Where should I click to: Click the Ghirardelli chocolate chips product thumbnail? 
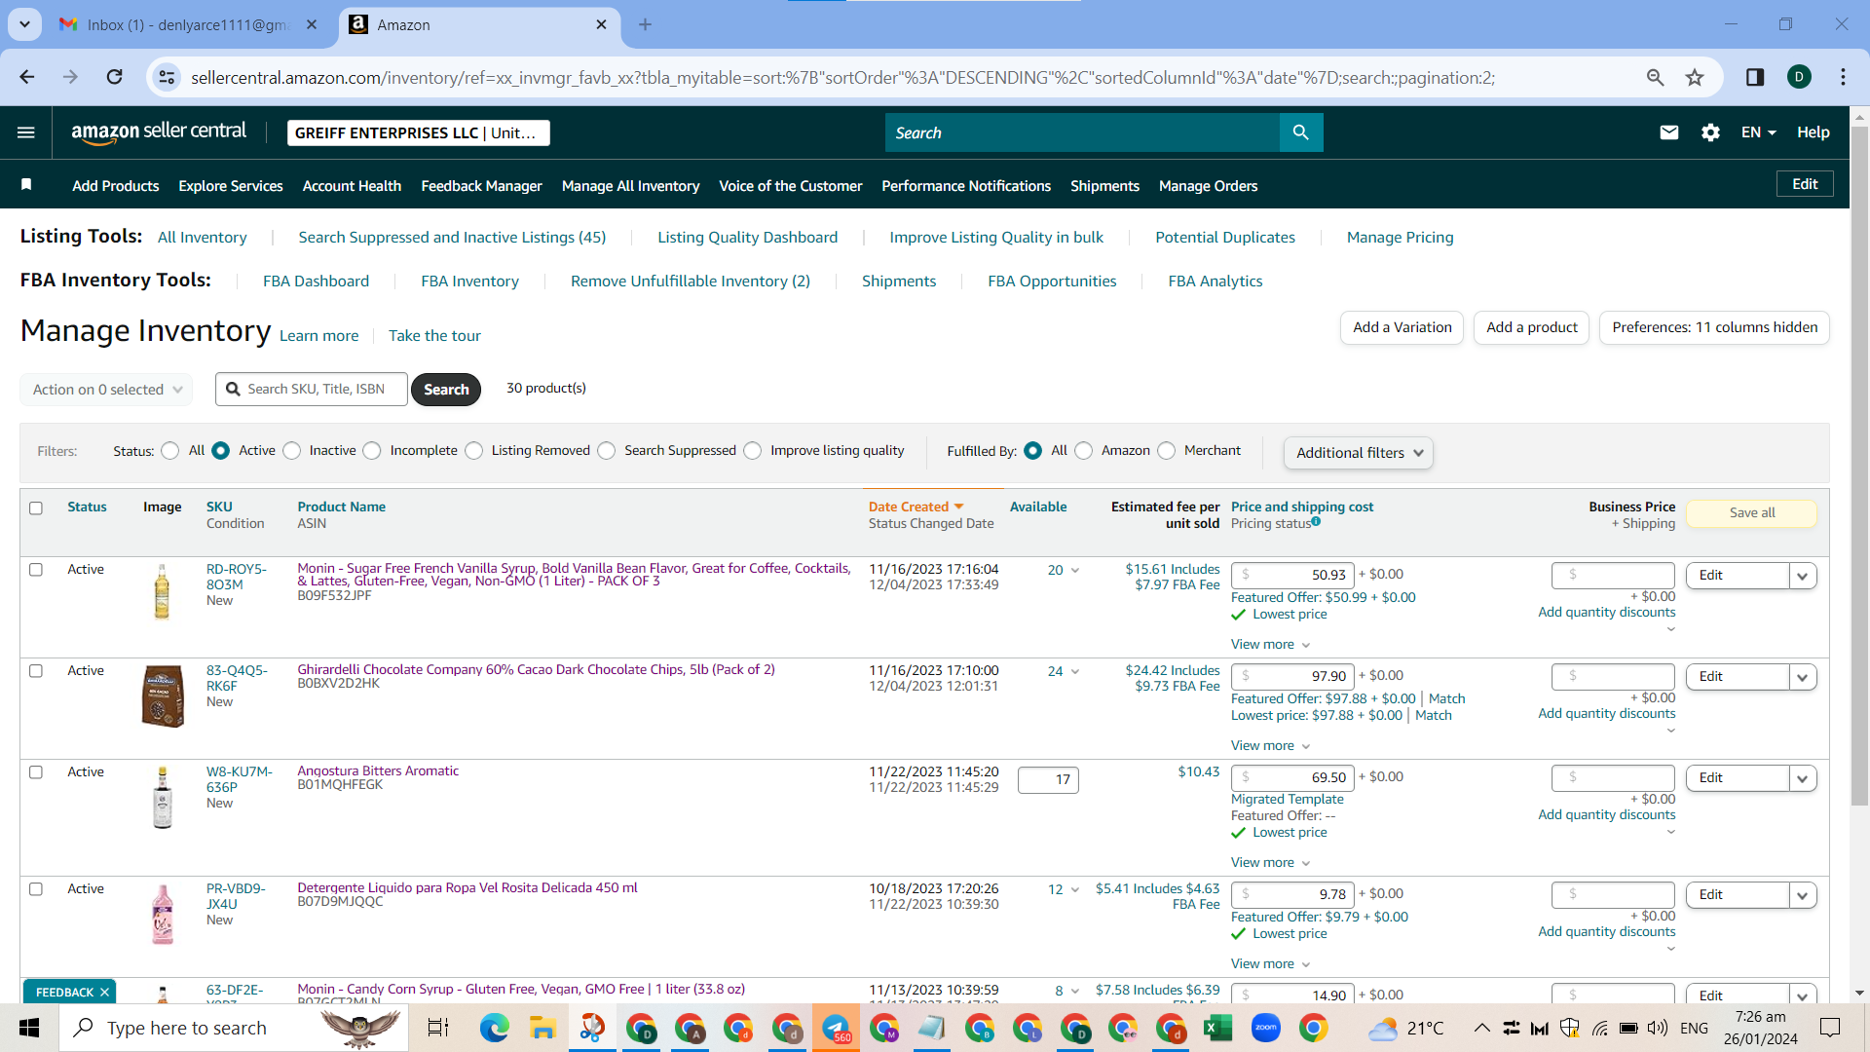163,696
